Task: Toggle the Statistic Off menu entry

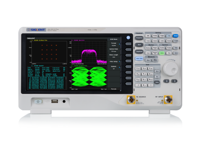Action: tap(114, 67)
